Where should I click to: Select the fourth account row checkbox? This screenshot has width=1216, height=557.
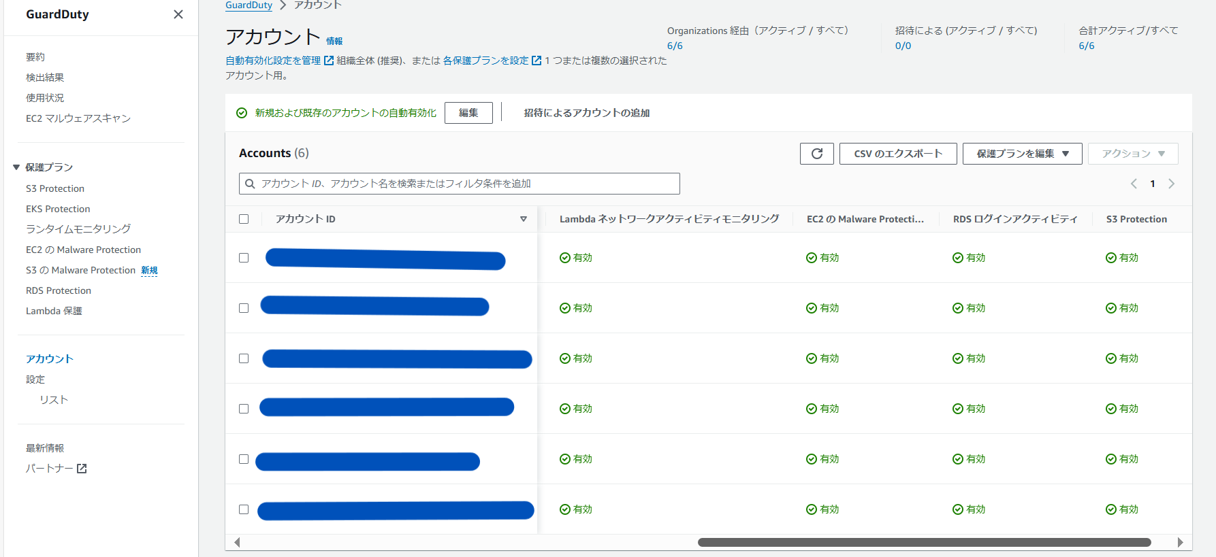pos(244,409)
